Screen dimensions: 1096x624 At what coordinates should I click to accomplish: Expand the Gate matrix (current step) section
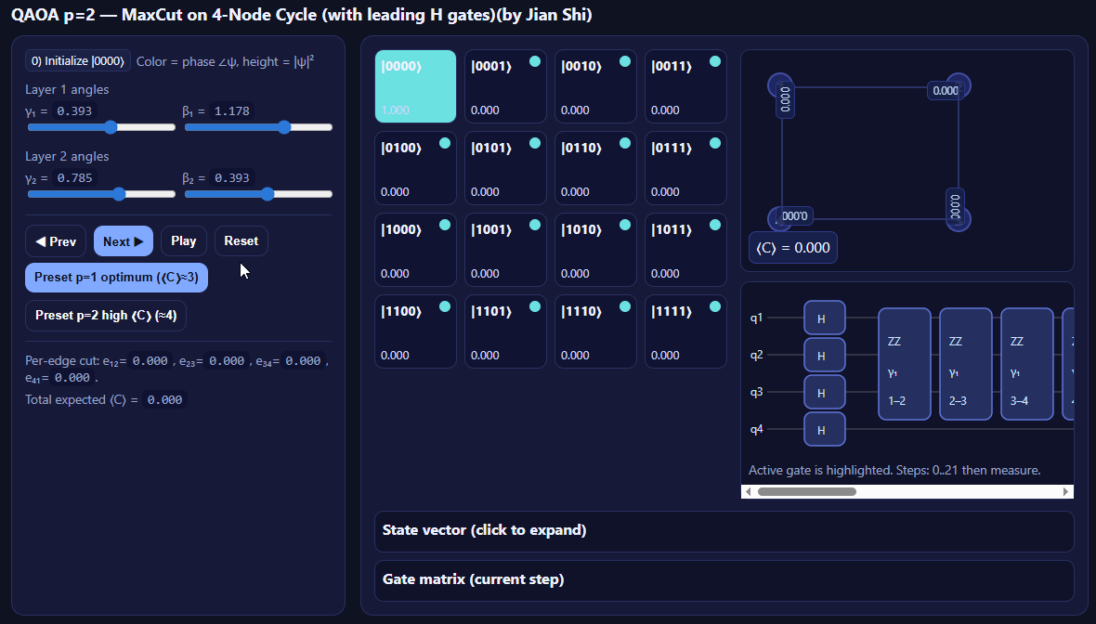point(724,580)
